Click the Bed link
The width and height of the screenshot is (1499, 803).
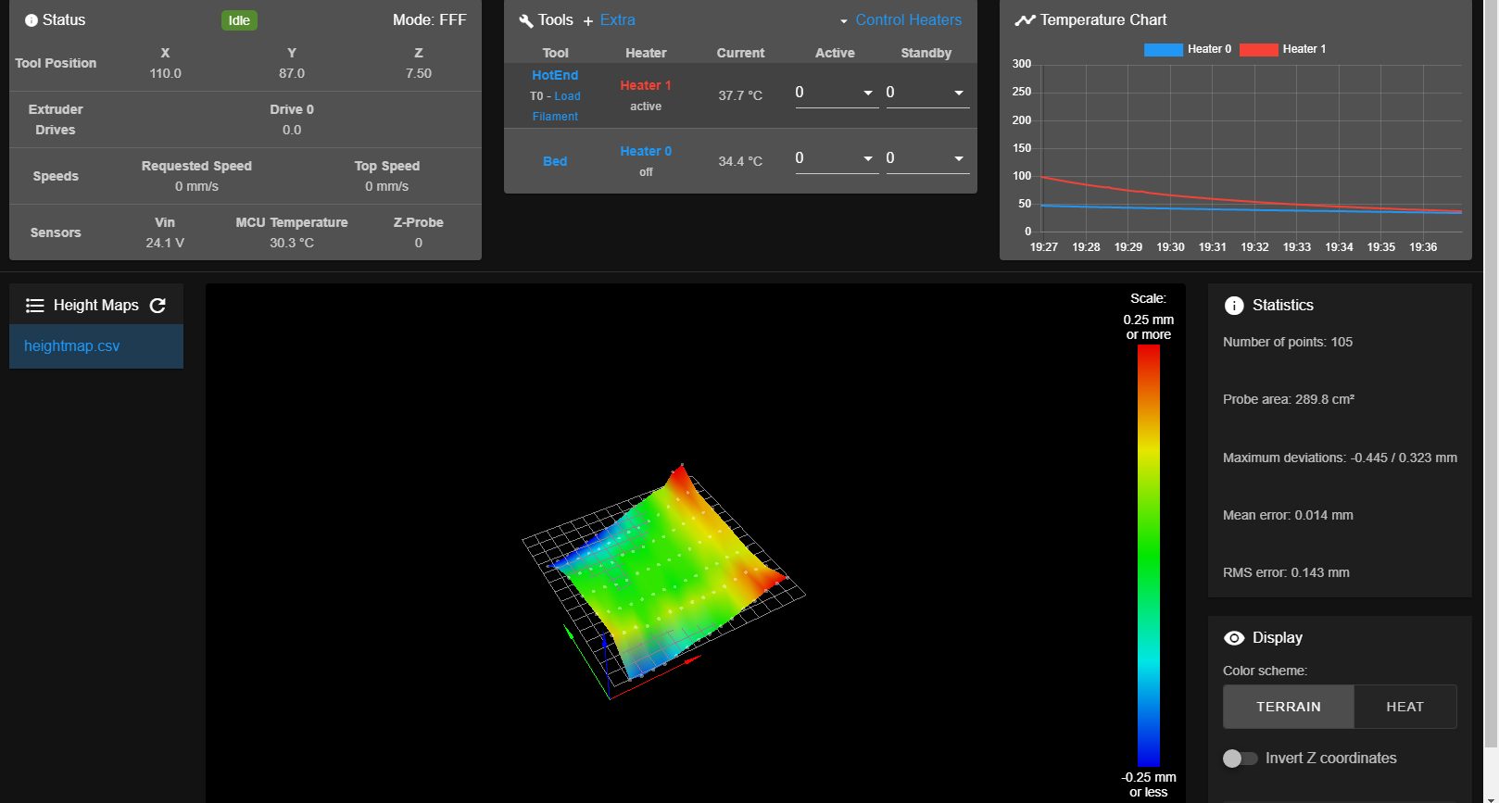pos(555,161)
